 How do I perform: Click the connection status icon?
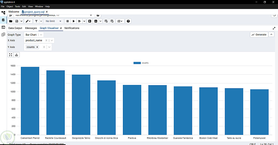click(11, 15)
